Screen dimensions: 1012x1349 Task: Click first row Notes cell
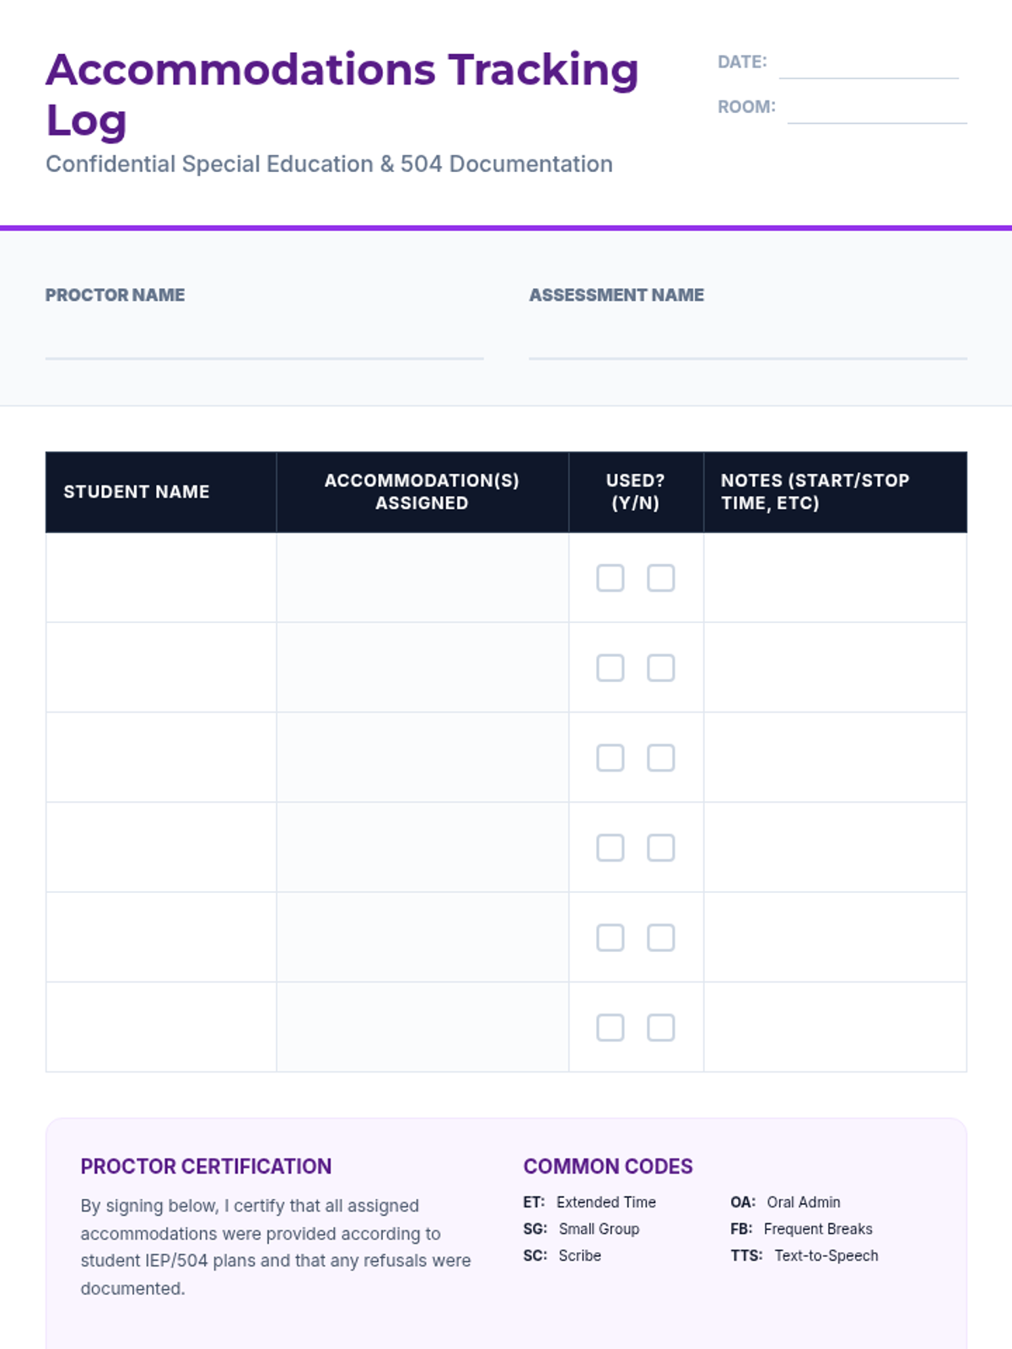[x=835, y=578]
